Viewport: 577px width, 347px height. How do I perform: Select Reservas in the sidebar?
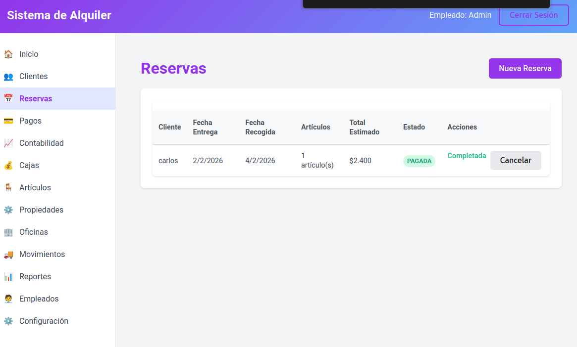[58, 98]
